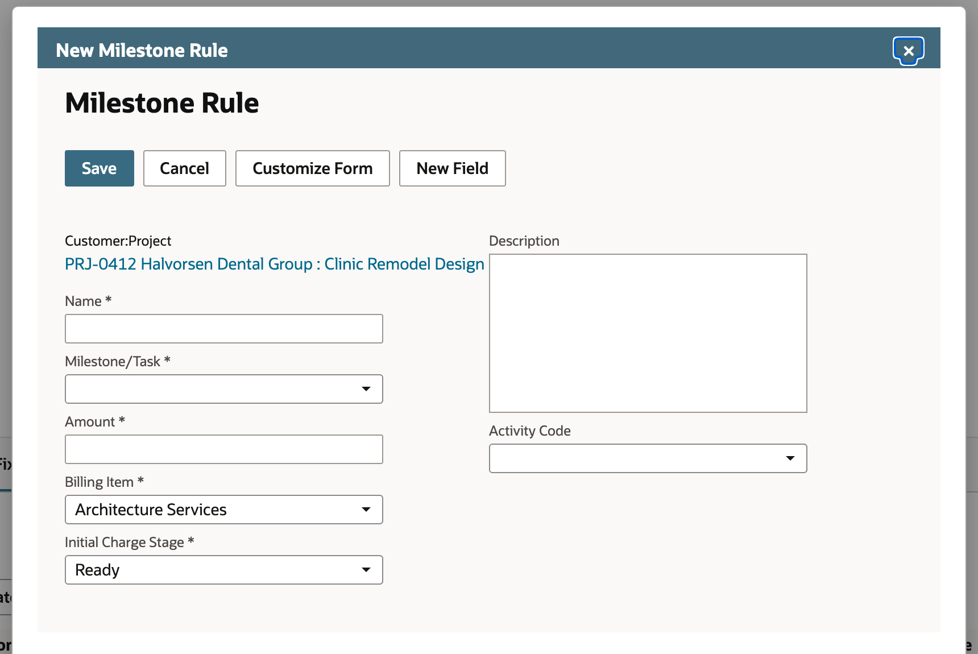
Task: Open the Initial Charge Stage dropdown showing Ready
Action: [224, 570]
